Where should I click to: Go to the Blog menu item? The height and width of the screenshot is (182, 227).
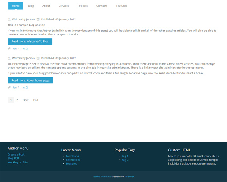click(31, 6)
